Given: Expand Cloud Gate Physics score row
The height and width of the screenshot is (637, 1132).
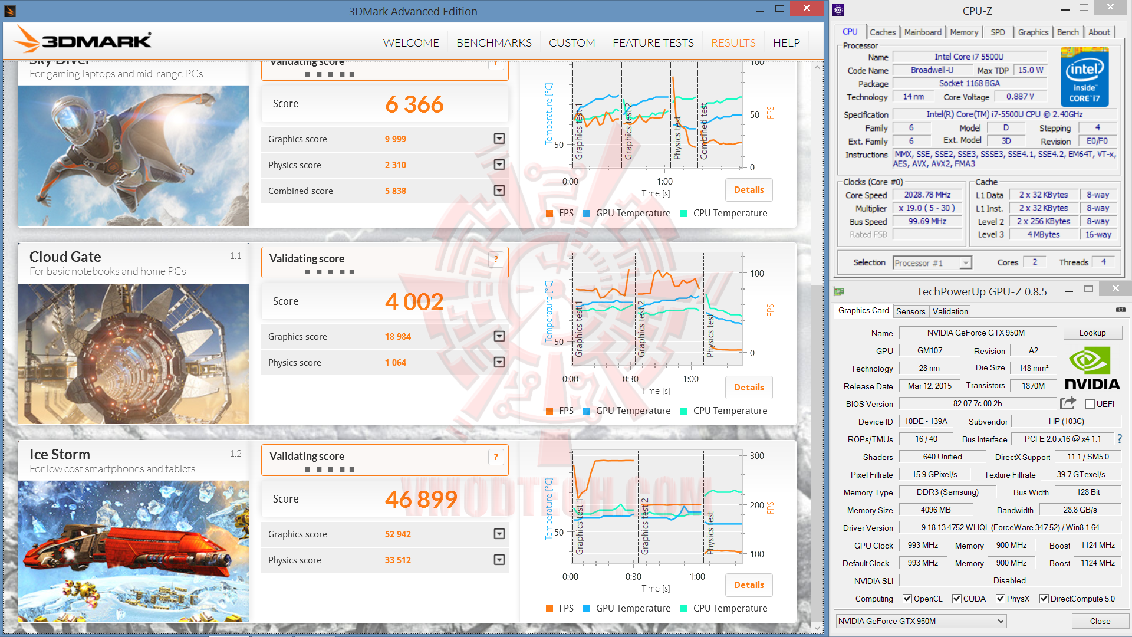Looking at the screenshot, I should coord(499,362).
